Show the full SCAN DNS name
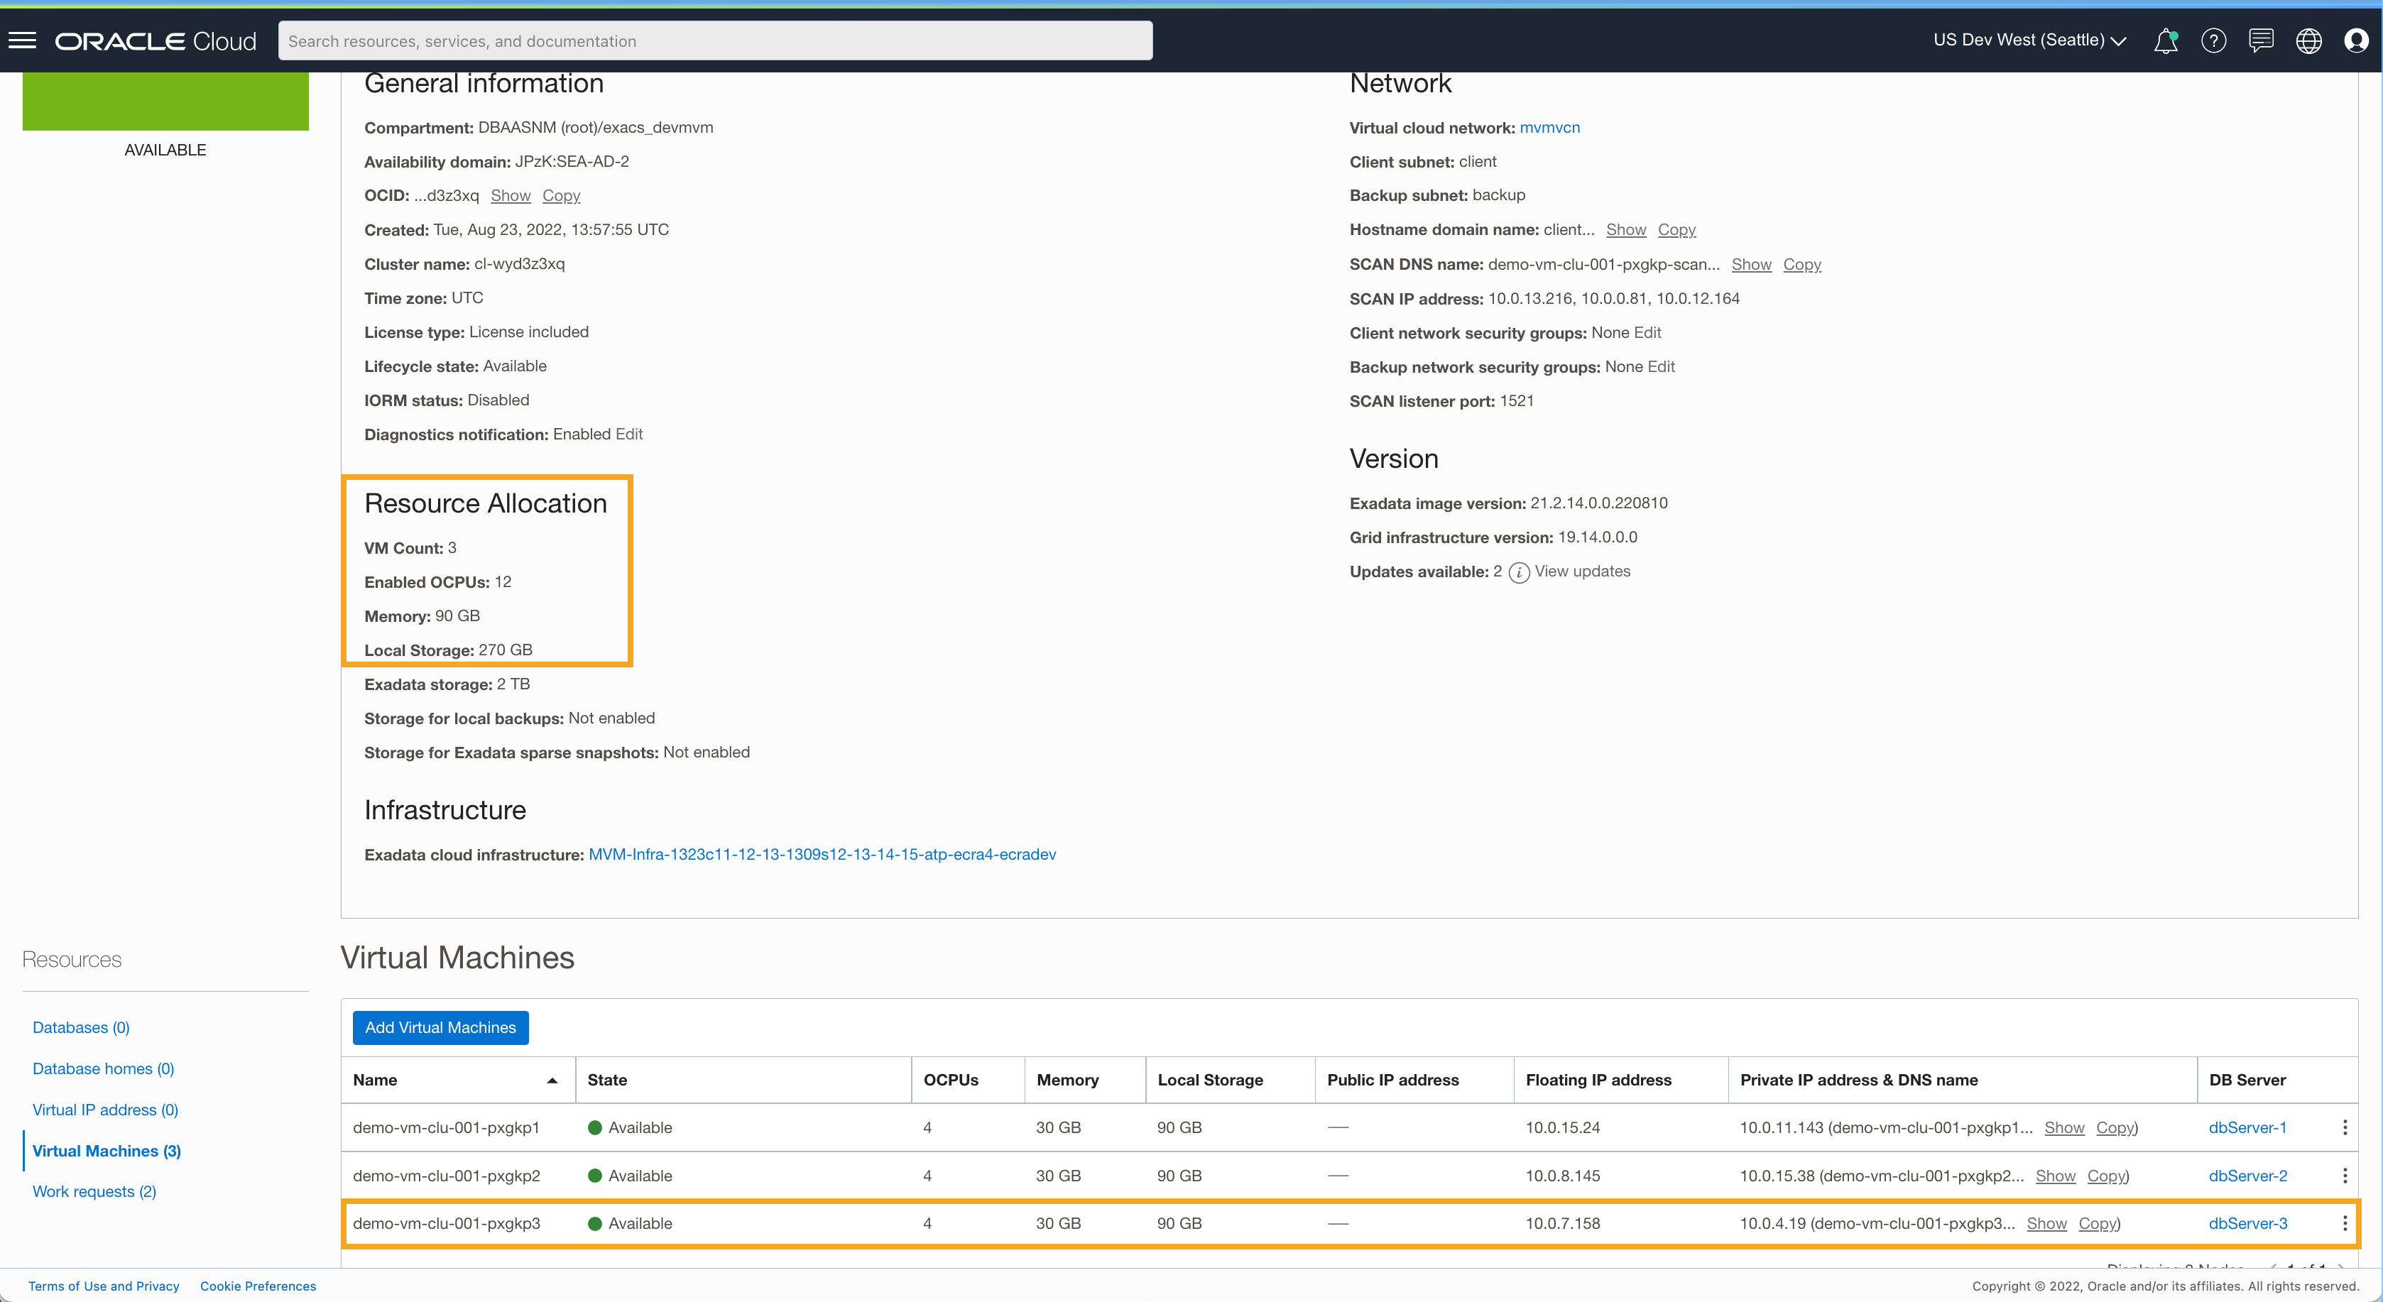Screen dimensions: 2383x1302 [1751, 265]
